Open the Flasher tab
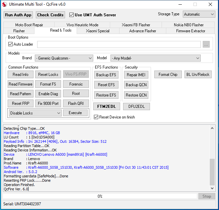The height and width of the screenshot is (210, 219). coord(19,31)
